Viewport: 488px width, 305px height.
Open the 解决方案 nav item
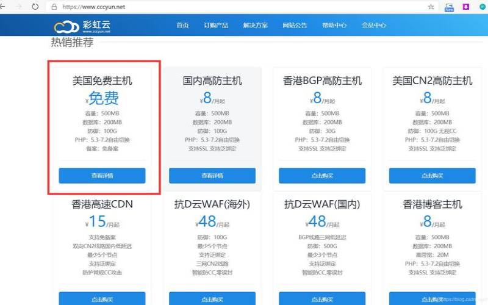[x=255, y=25]
